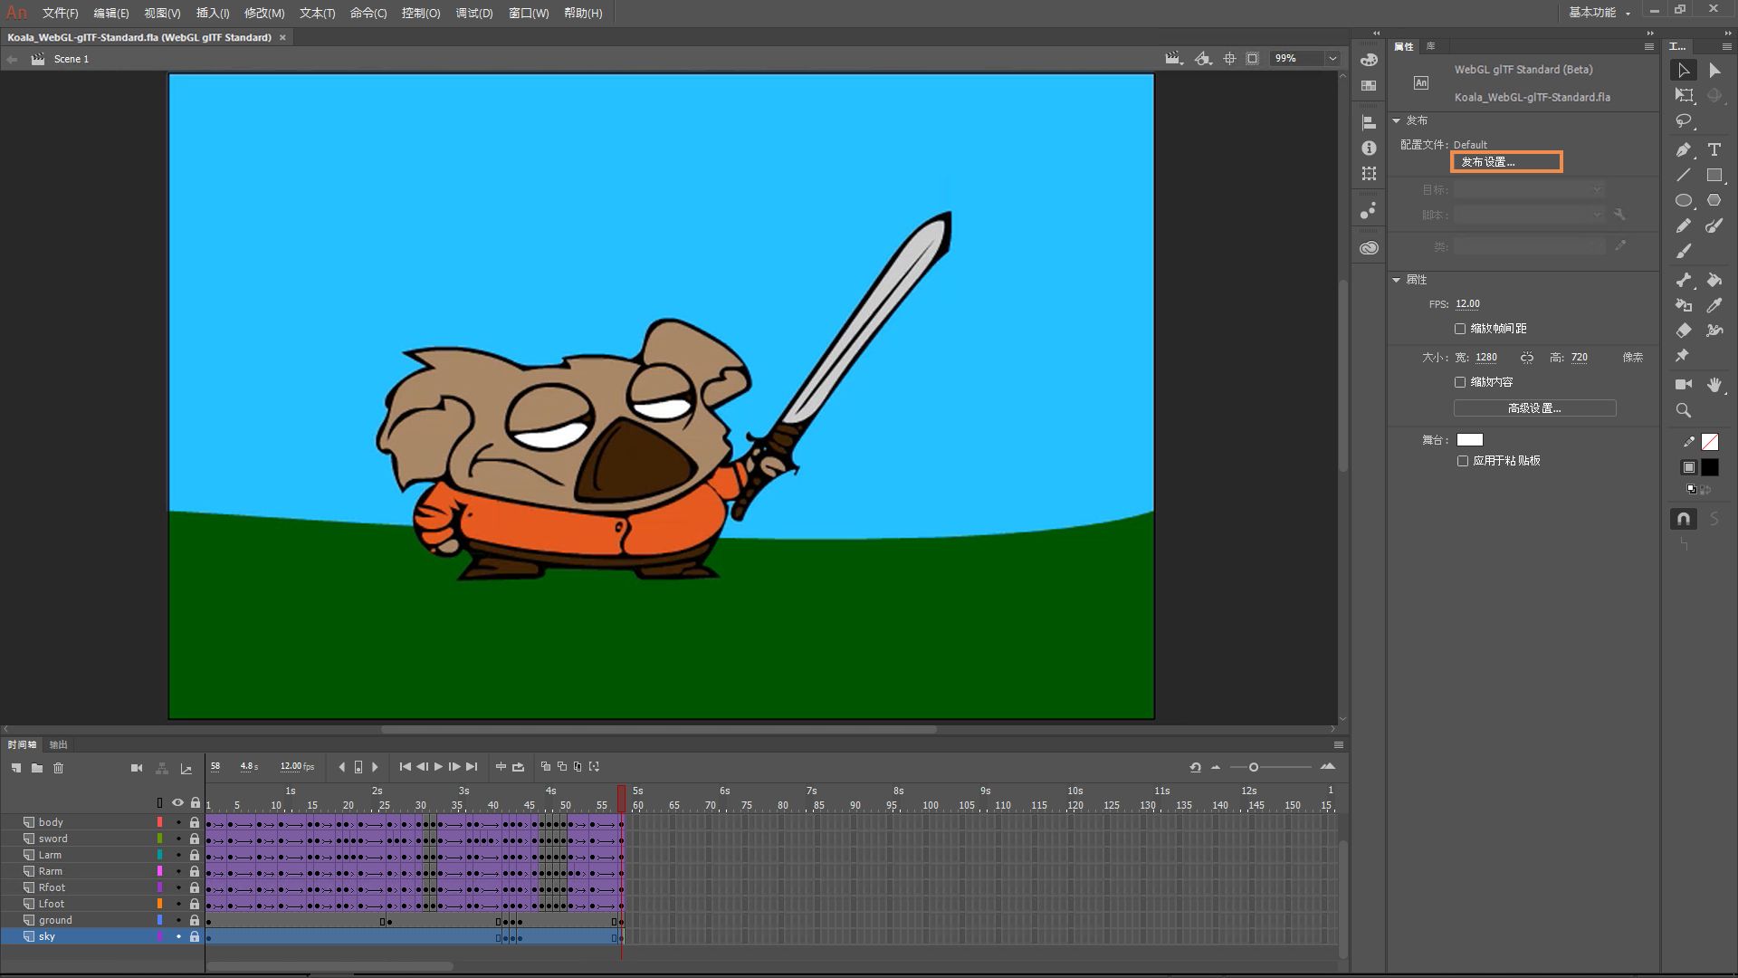
Task: Enable the 缩放帧间距 checkbox
Action: click(x=1459, y=329)
